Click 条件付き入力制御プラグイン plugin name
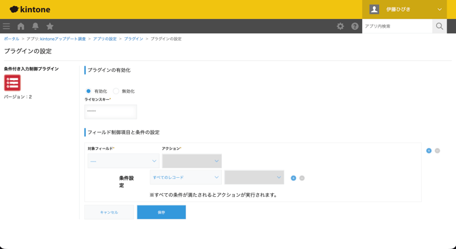This screenshot has height=249, width=456. (x=31, y=69)
